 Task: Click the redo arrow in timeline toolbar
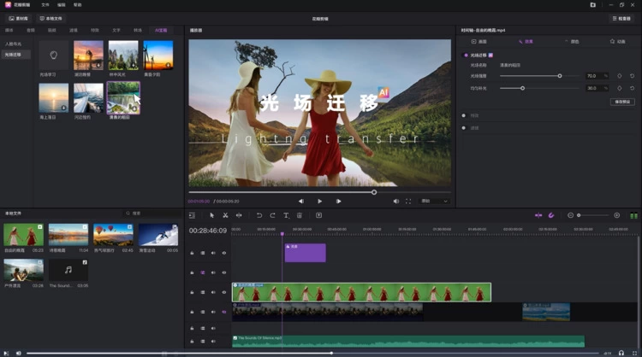coord(272,215)
